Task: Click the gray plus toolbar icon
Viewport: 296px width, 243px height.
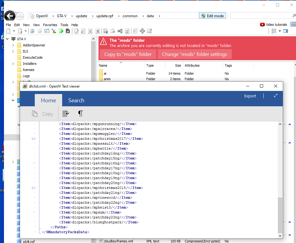Action: 142,31
